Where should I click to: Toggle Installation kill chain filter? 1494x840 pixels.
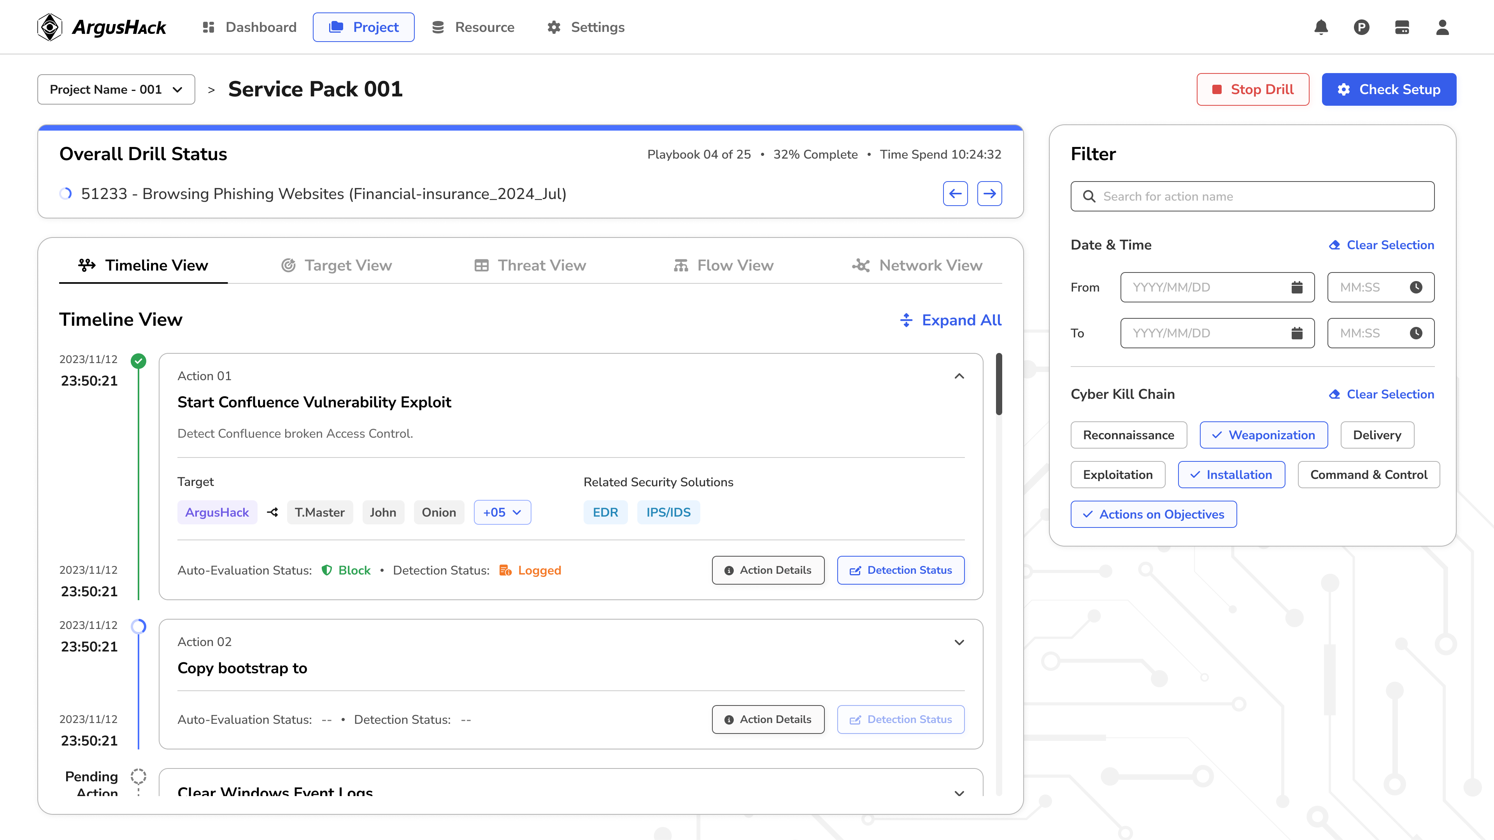point(1231,475)
